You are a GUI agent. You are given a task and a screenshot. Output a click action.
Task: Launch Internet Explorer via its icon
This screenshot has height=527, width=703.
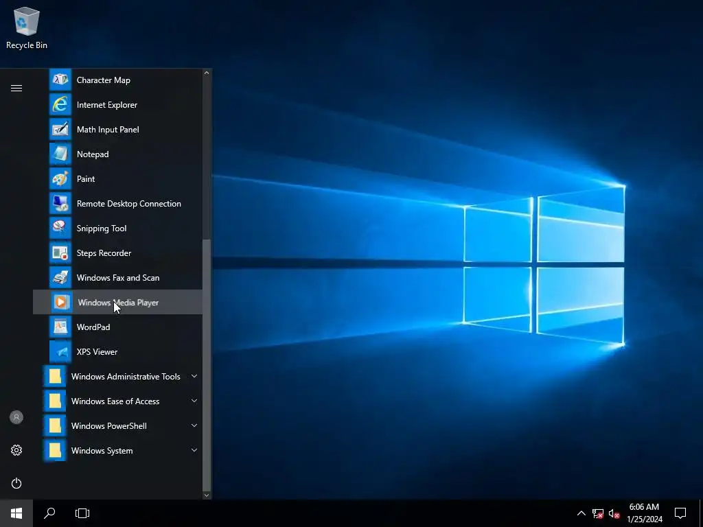pos(60,105)
